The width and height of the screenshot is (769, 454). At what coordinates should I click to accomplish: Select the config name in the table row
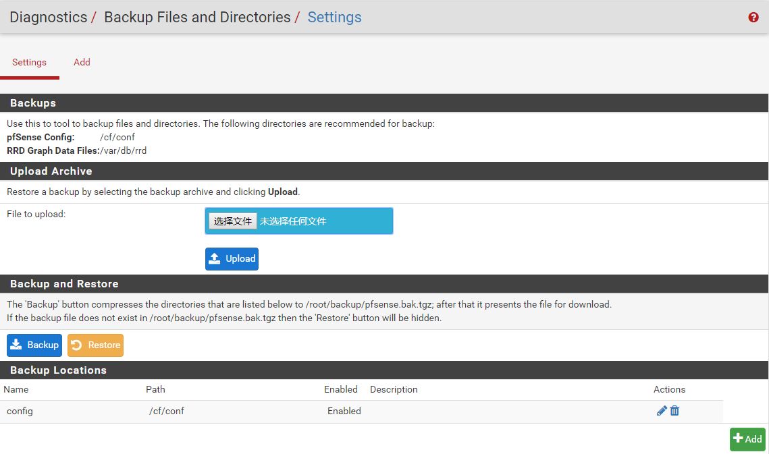coord(20,411)
